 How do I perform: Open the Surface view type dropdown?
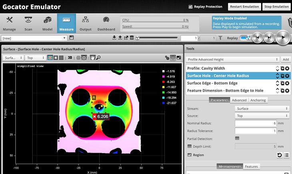click(x=13, y=58)
